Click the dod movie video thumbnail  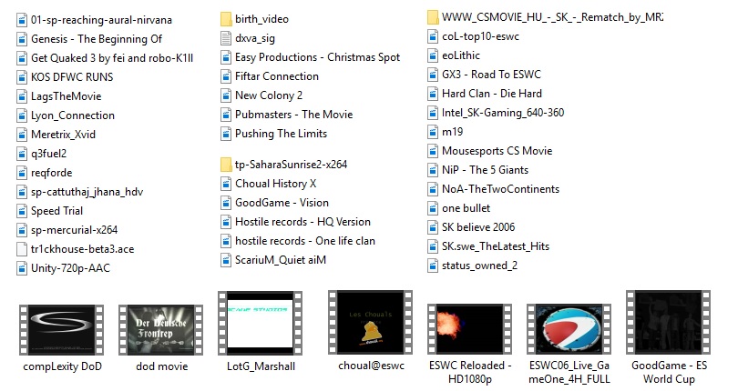click(x=161, y=329)
